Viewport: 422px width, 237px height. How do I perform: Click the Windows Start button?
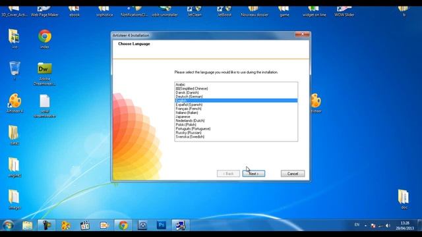click(9, 225)
